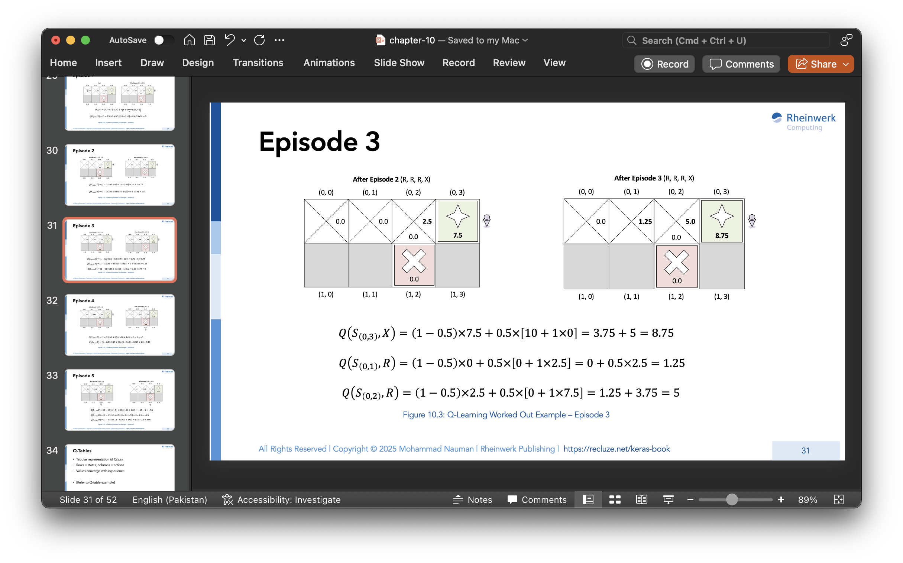This screenshot has width=903, height=563.
Task: Open more toolbar commands via the ellipsis icon
Action: click(280, 40)
